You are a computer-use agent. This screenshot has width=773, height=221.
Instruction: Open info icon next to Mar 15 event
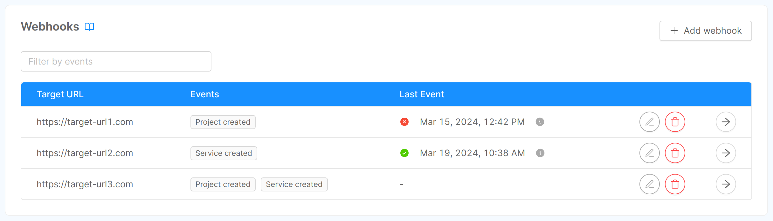click(x=540, y=122)
